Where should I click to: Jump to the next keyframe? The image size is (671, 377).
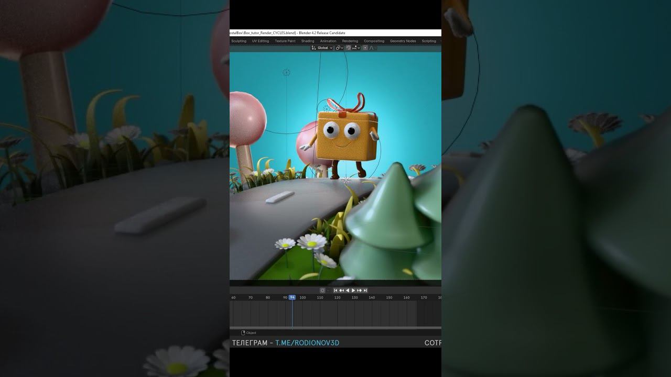(x=359, y=291)
